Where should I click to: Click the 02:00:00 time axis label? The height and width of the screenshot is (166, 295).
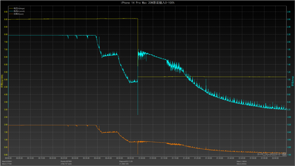pyautogui.click(x=275, y=158)
